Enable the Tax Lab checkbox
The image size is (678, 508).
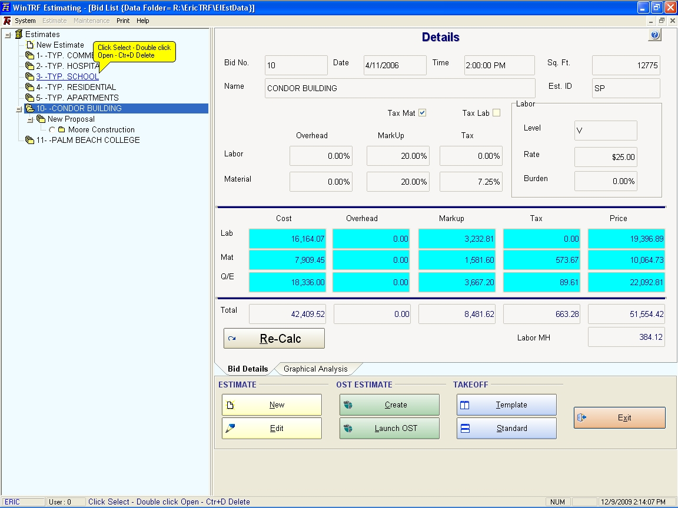(496, 113)
